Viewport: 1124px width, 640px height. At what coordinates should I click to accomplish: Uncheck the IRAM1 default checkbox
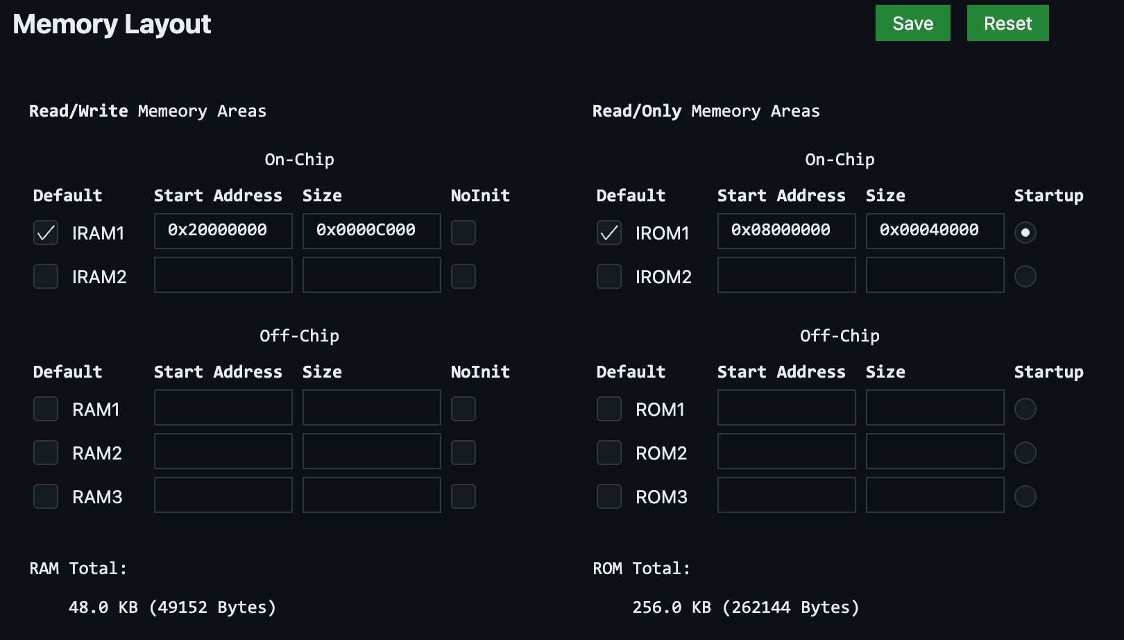(x=46, y=233)
